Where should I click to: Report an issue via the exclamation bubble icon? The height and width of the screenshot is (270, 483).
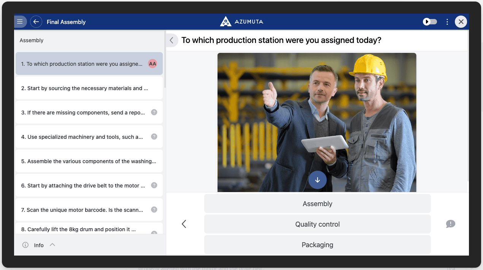[450, 224]
